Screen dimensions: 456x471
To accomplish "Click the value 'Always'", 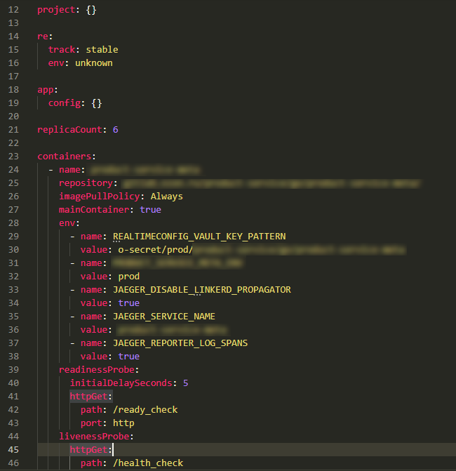I will coord(166,197).
